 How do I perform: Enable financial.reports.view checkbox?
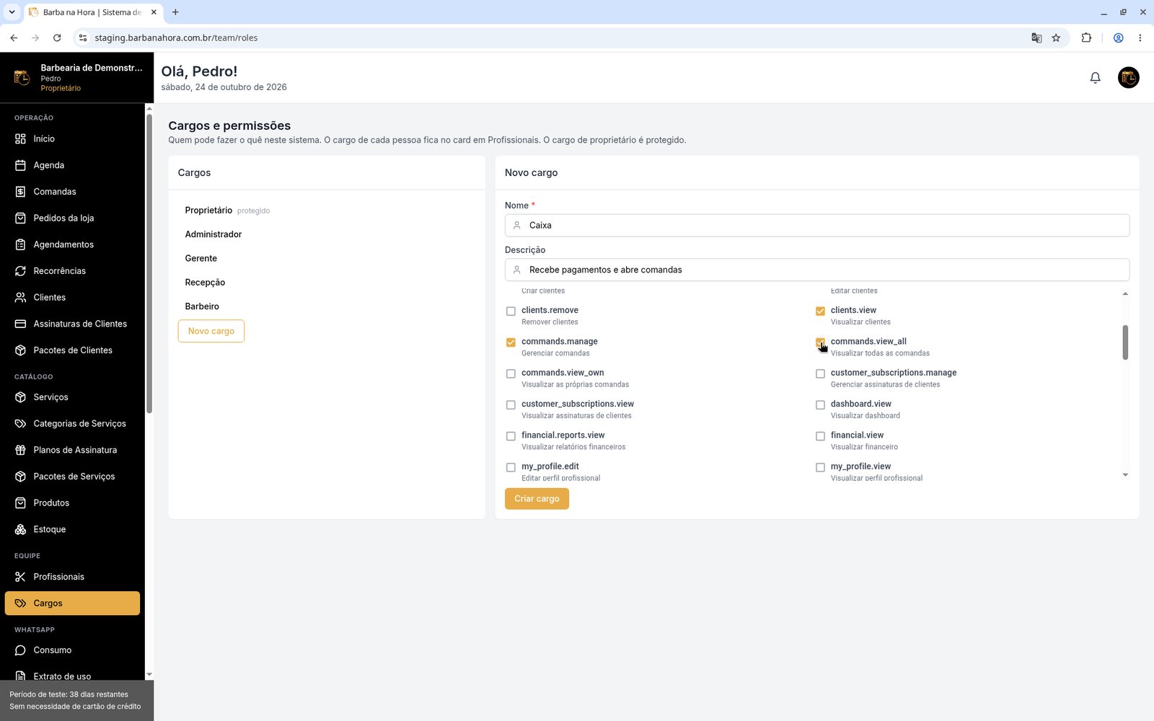(511, 436)
